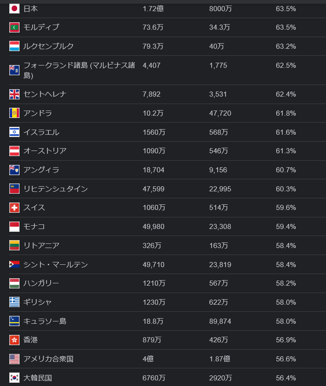This screenshot has width=326, height=386.
Task: Click the Switzerland flag icon
Action: [14, 208]
